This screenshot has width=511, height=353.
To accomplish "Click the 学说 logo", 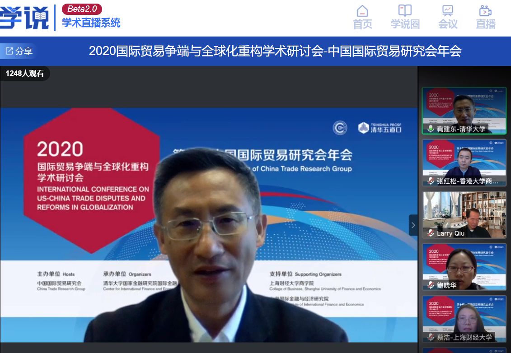I will pos(24,18).
